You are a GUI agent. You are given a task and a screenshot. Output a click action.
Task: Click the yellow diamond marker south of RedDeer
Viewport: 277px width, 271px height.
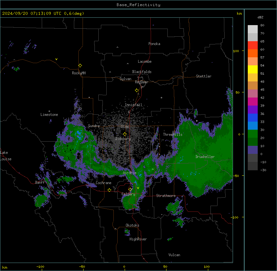[137, 90]
